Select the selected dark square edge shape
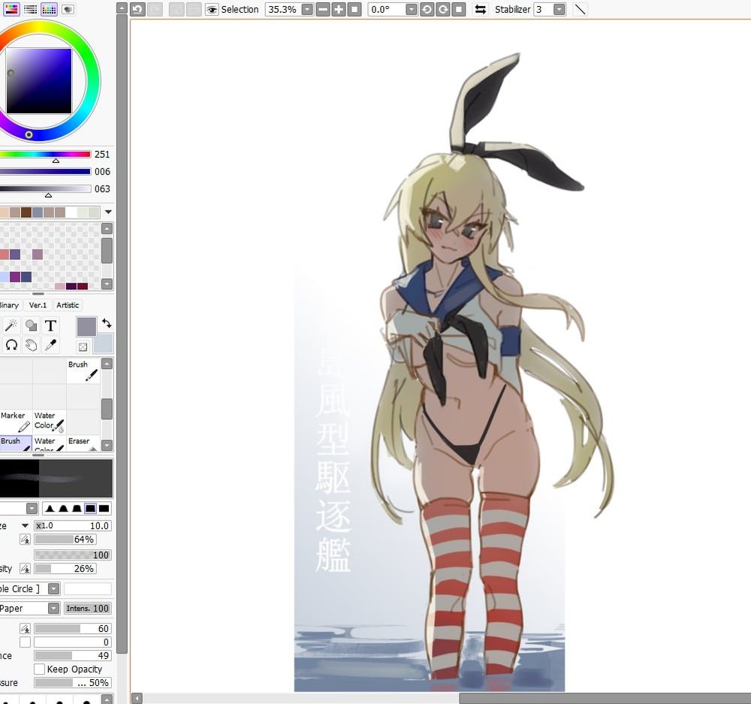Image resolution: width=751 pixels, height=704 pixels. (x=90, y=508)
